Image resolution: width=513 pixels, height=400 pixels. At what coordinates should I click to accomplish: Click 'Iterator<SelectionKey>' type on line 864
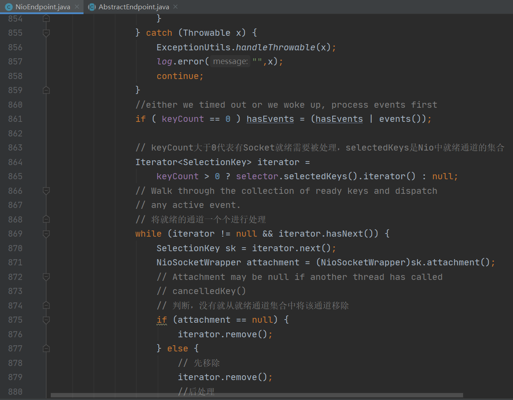click(194, 162)
